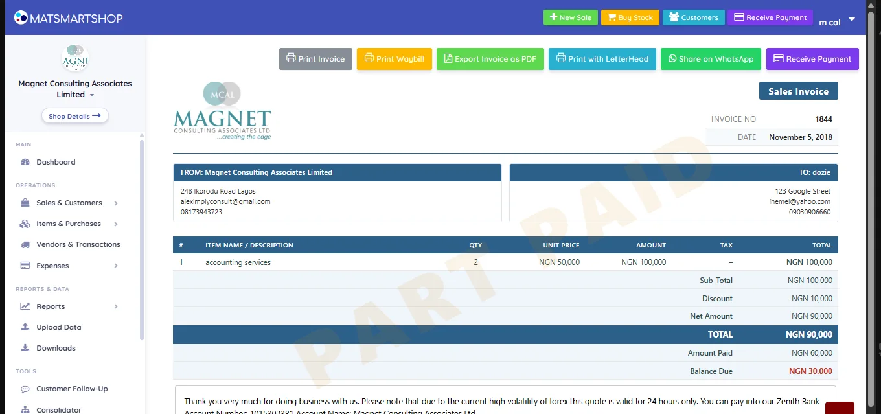This screenshot has width=881, height=414.
Task: Open Customers from top bar
Action: point(693,17)
